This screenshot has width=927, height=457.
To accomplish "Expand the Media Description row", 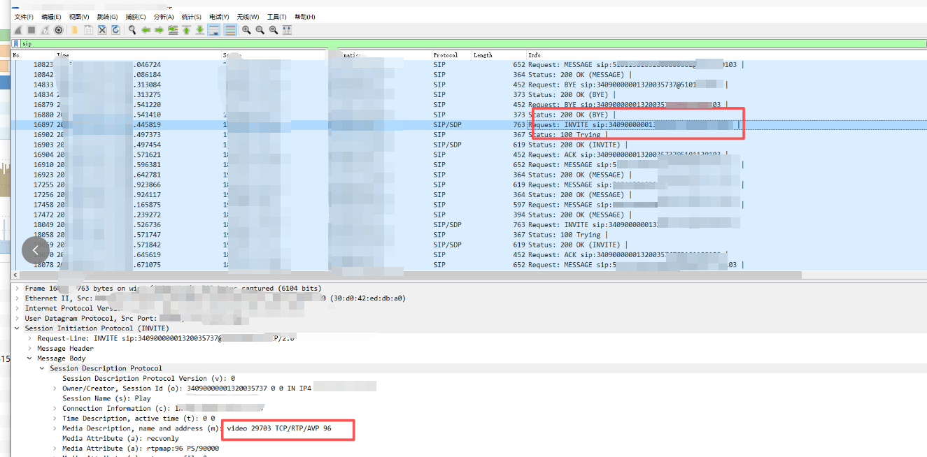I will pyautogui.click(x=55, y=428).
